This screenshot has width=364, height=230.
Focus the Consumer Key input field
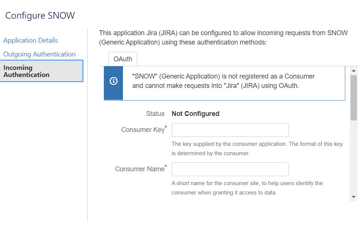click(x=230, y=130)
